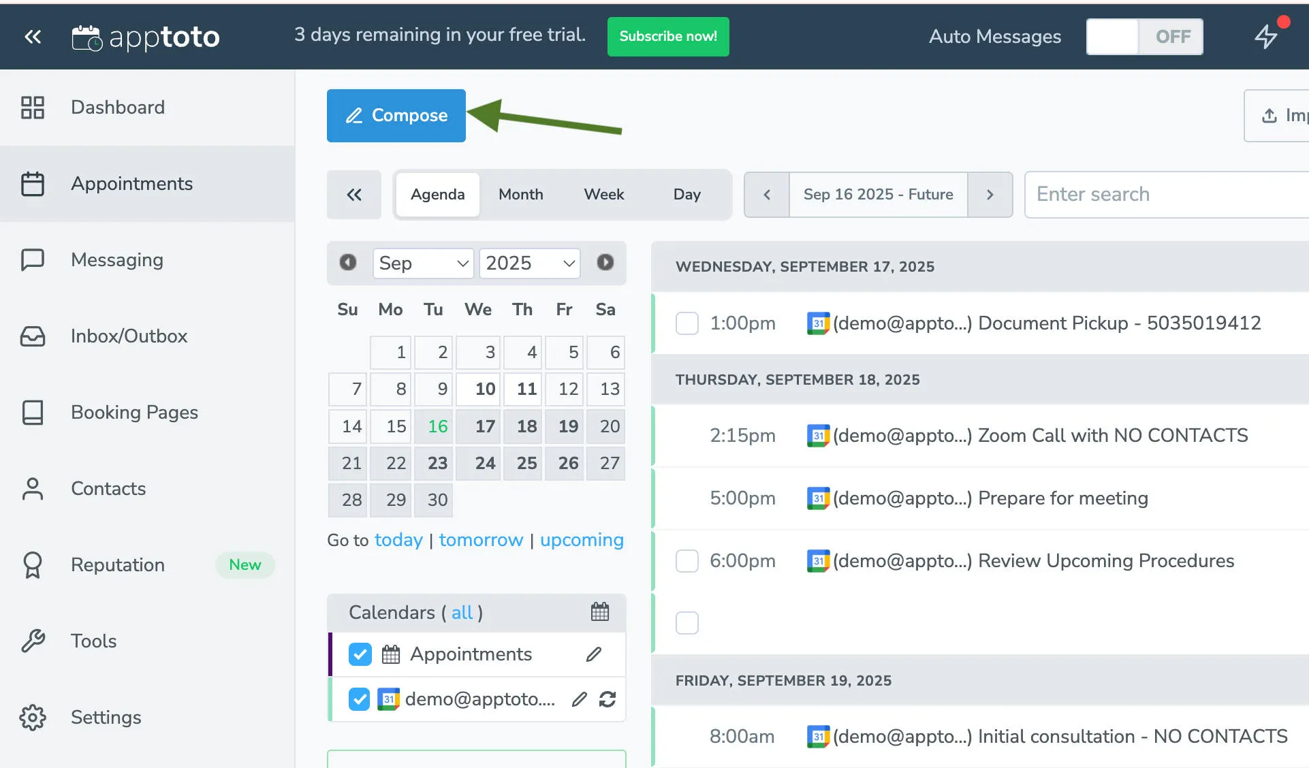Uncheck the Appointments calendar checkbox
This screenshot has height=768, width=1309.
click(x=359, y=654)
